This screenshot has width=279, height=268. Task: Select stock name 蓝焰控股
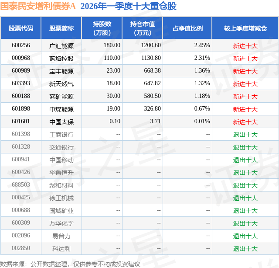[61, 59]
